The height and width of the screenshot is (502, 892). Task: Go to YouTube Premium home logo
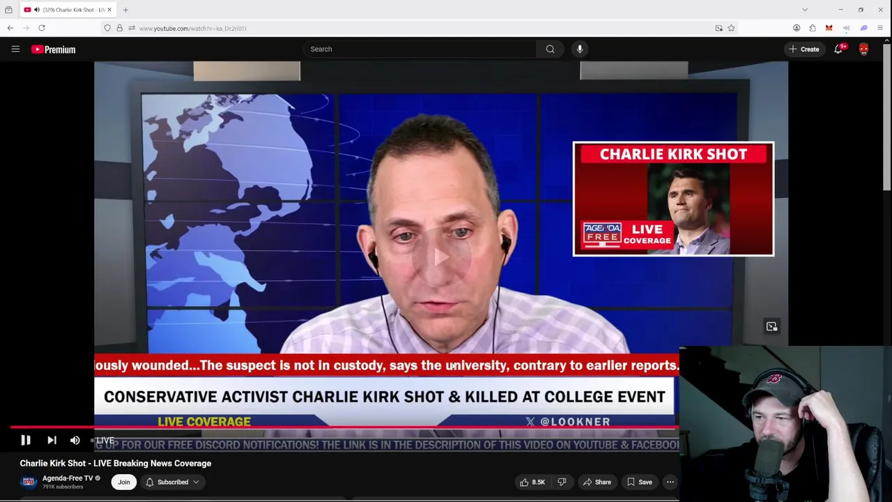click(x=53, y=50)
